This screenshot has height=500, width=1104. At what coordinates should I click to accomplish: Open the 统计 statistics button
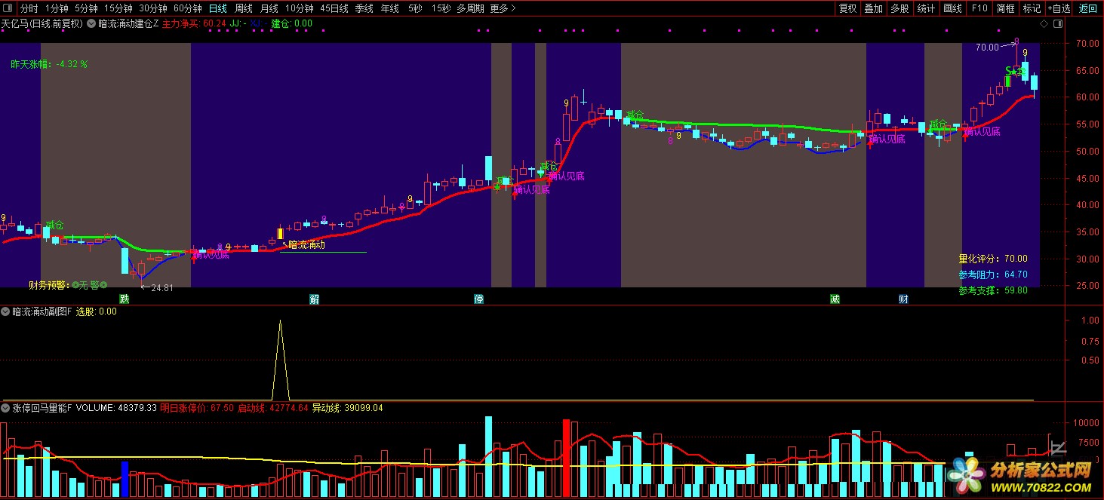[x=926, y=8]
